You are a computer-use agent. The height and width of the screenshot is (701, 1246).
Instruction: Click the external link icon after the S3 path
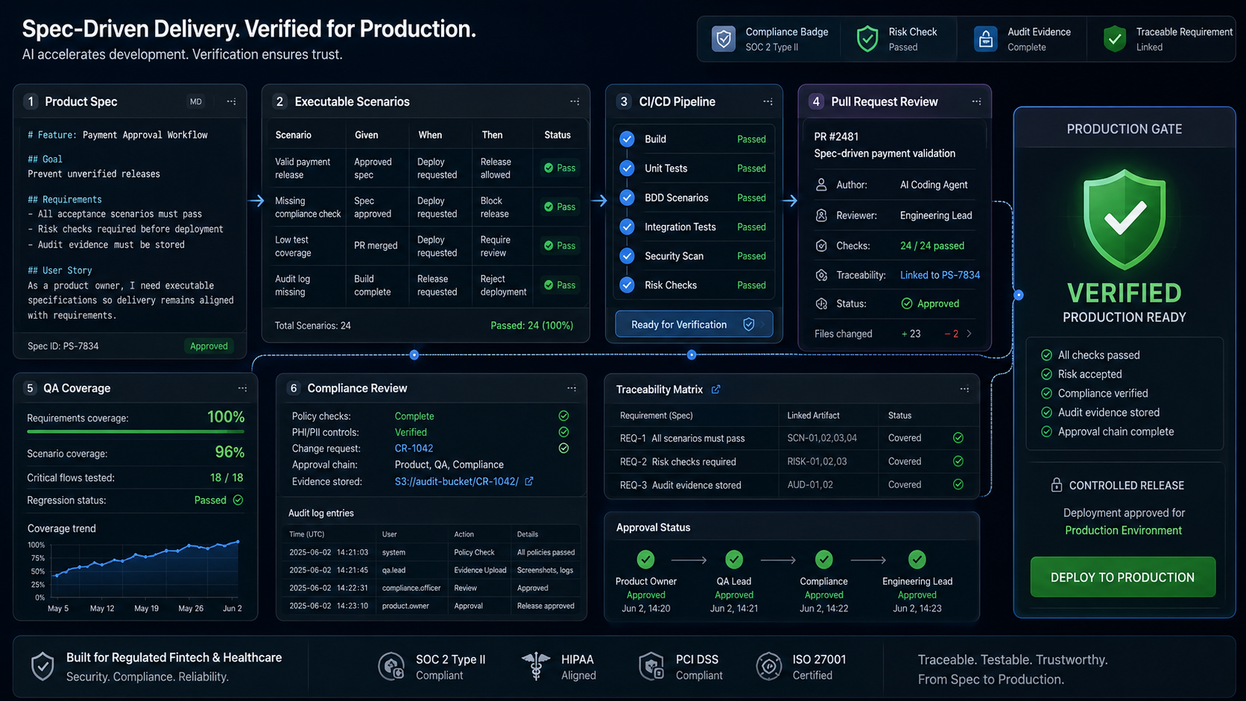pyautogui.click(x=529, y=481)
